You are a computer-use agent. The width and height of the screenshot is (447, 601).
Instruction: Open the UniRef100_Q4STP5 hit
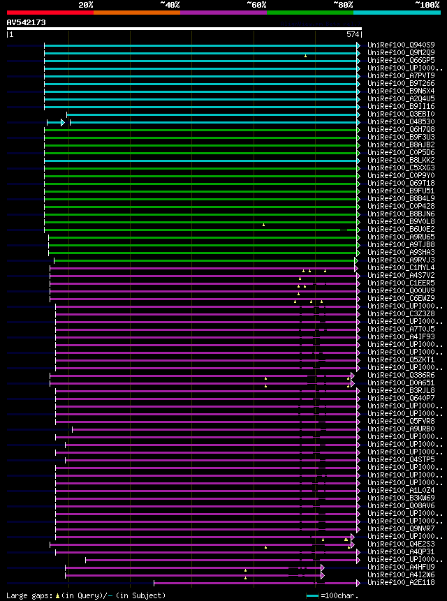coord(401,459)
